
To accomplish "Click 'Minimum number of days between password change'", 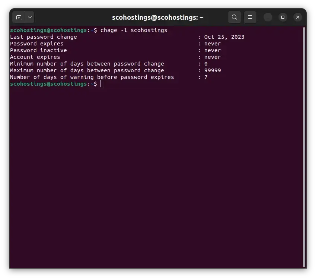I will pyautogui.click(x=87, y=64).
